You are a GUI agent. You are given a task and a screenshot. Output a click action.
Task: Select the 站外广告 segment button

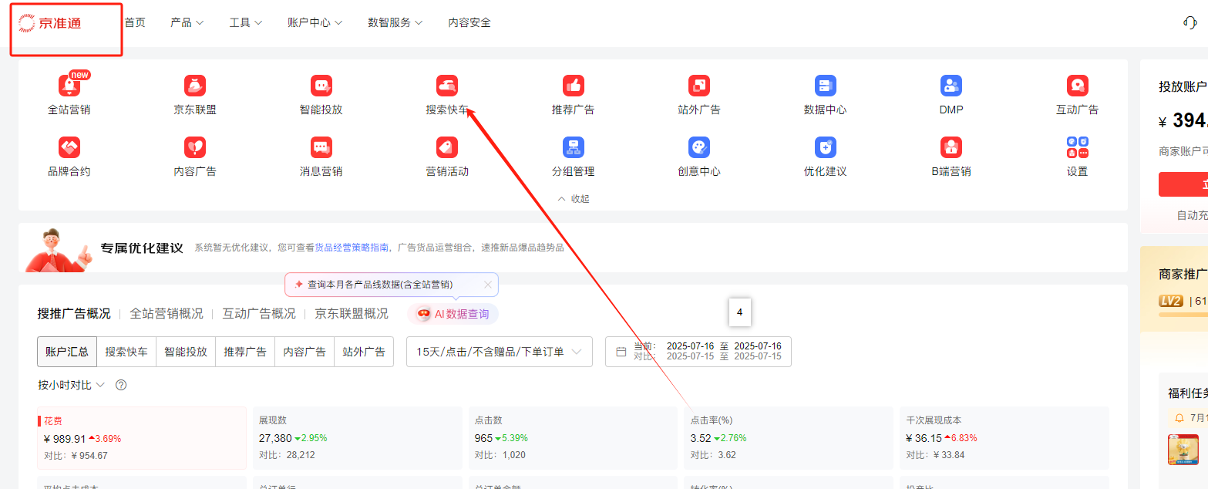[364, 352]
